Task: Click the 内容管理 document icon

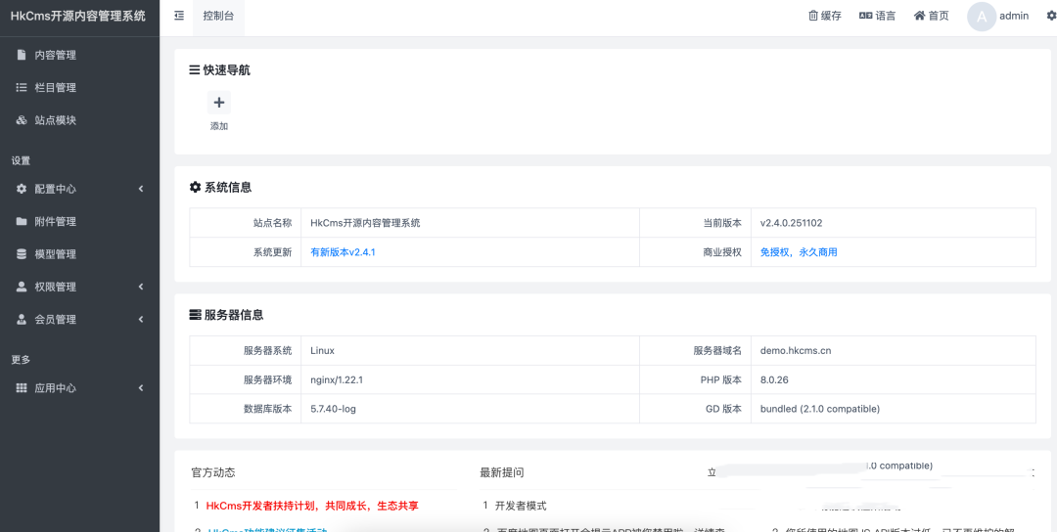Action: pyautogui.click(x=21, y=55)
